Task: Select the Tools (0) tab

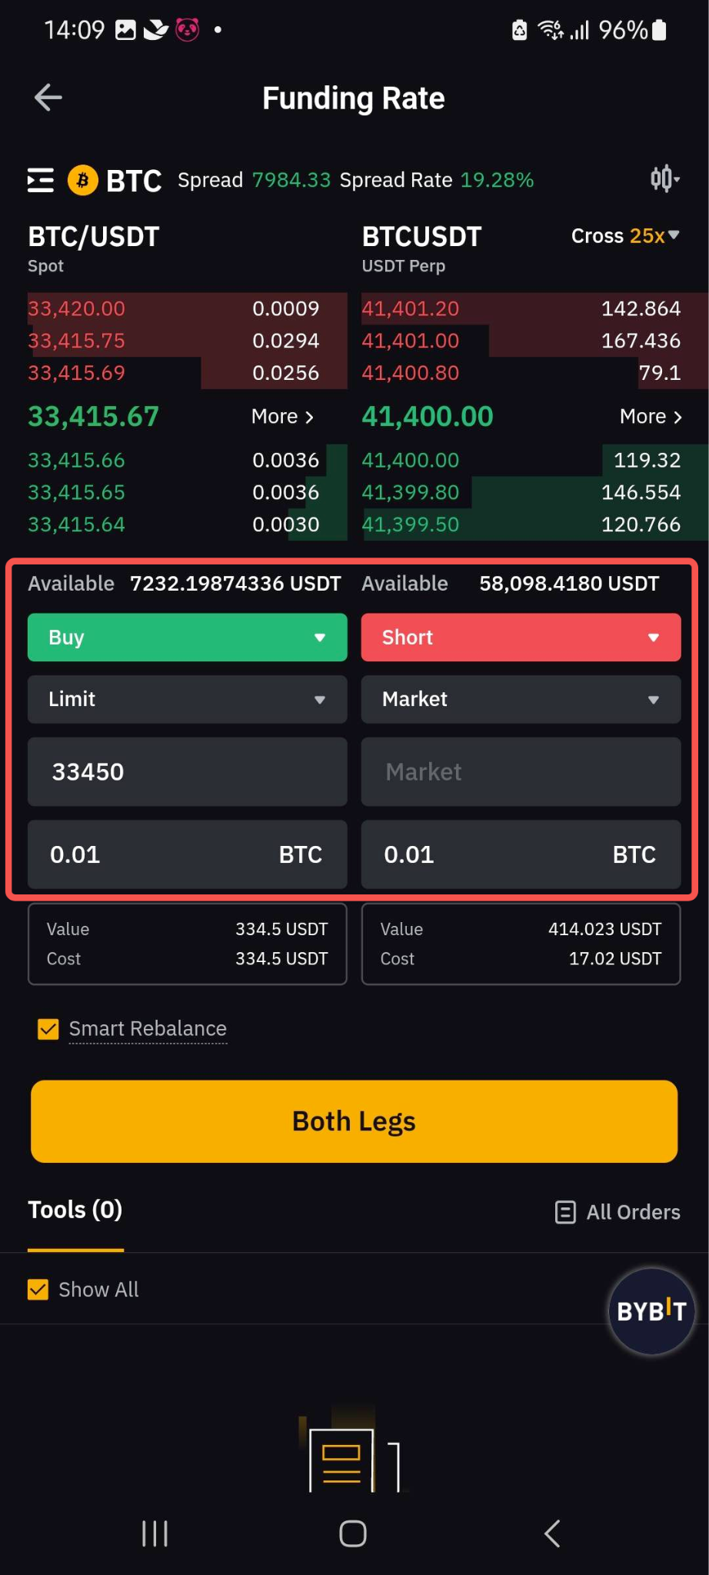Action: click(75, 1210)
